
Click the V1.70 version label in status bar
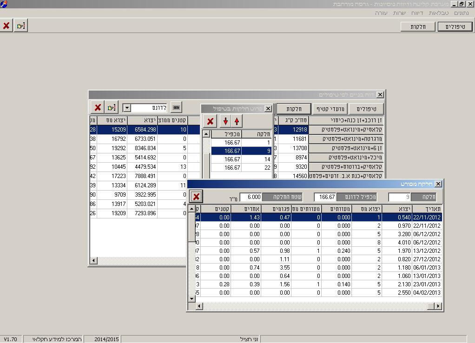click(x=11, y=339)
